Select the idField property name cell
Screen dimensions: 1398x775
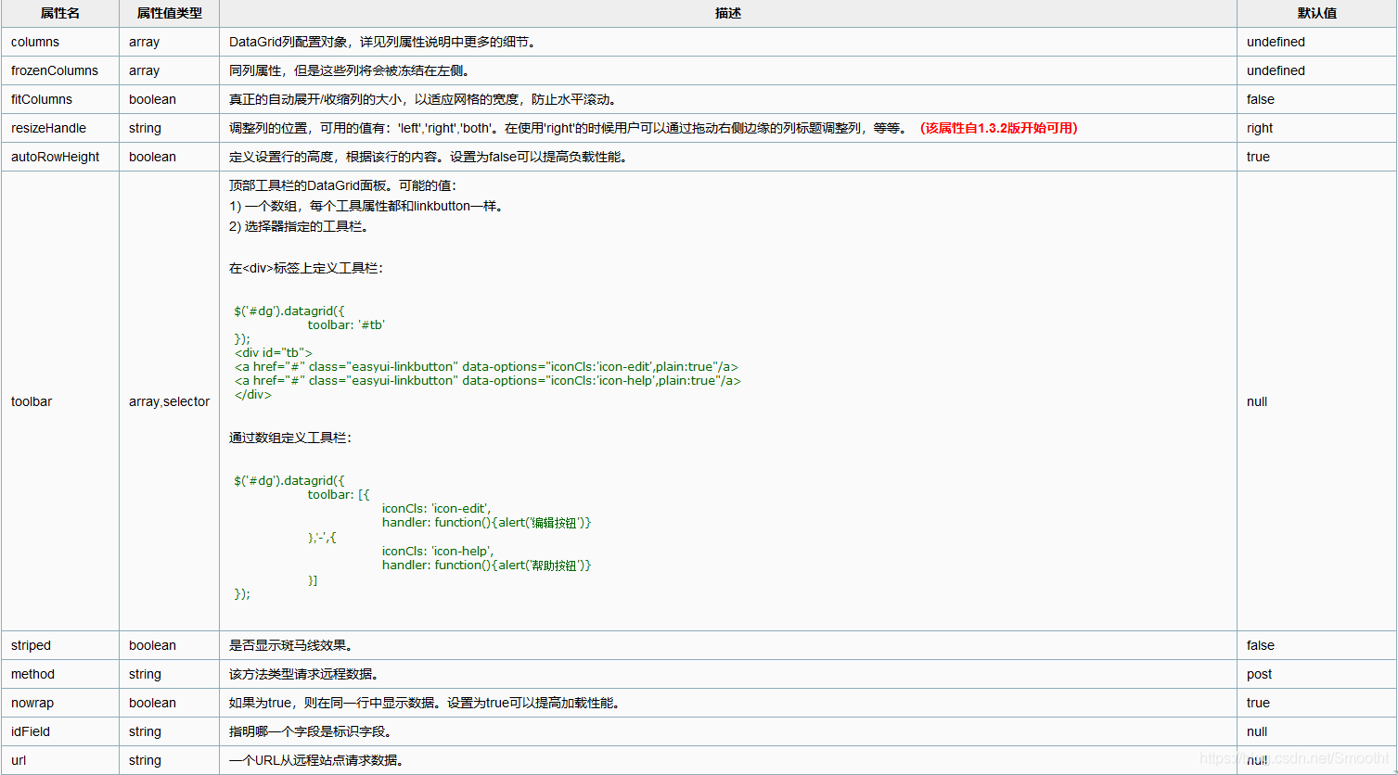point(60,731)
